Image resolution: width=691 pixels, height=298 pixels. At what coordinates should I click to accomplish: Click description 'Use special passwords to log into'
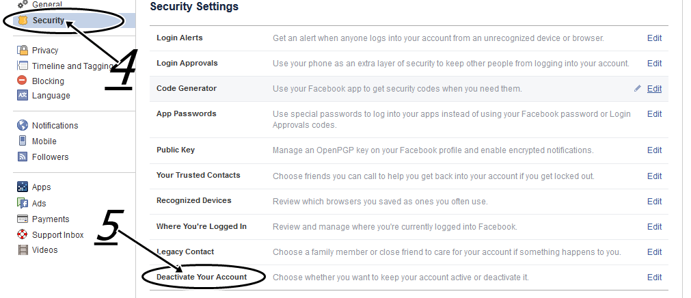click(452, 120)
